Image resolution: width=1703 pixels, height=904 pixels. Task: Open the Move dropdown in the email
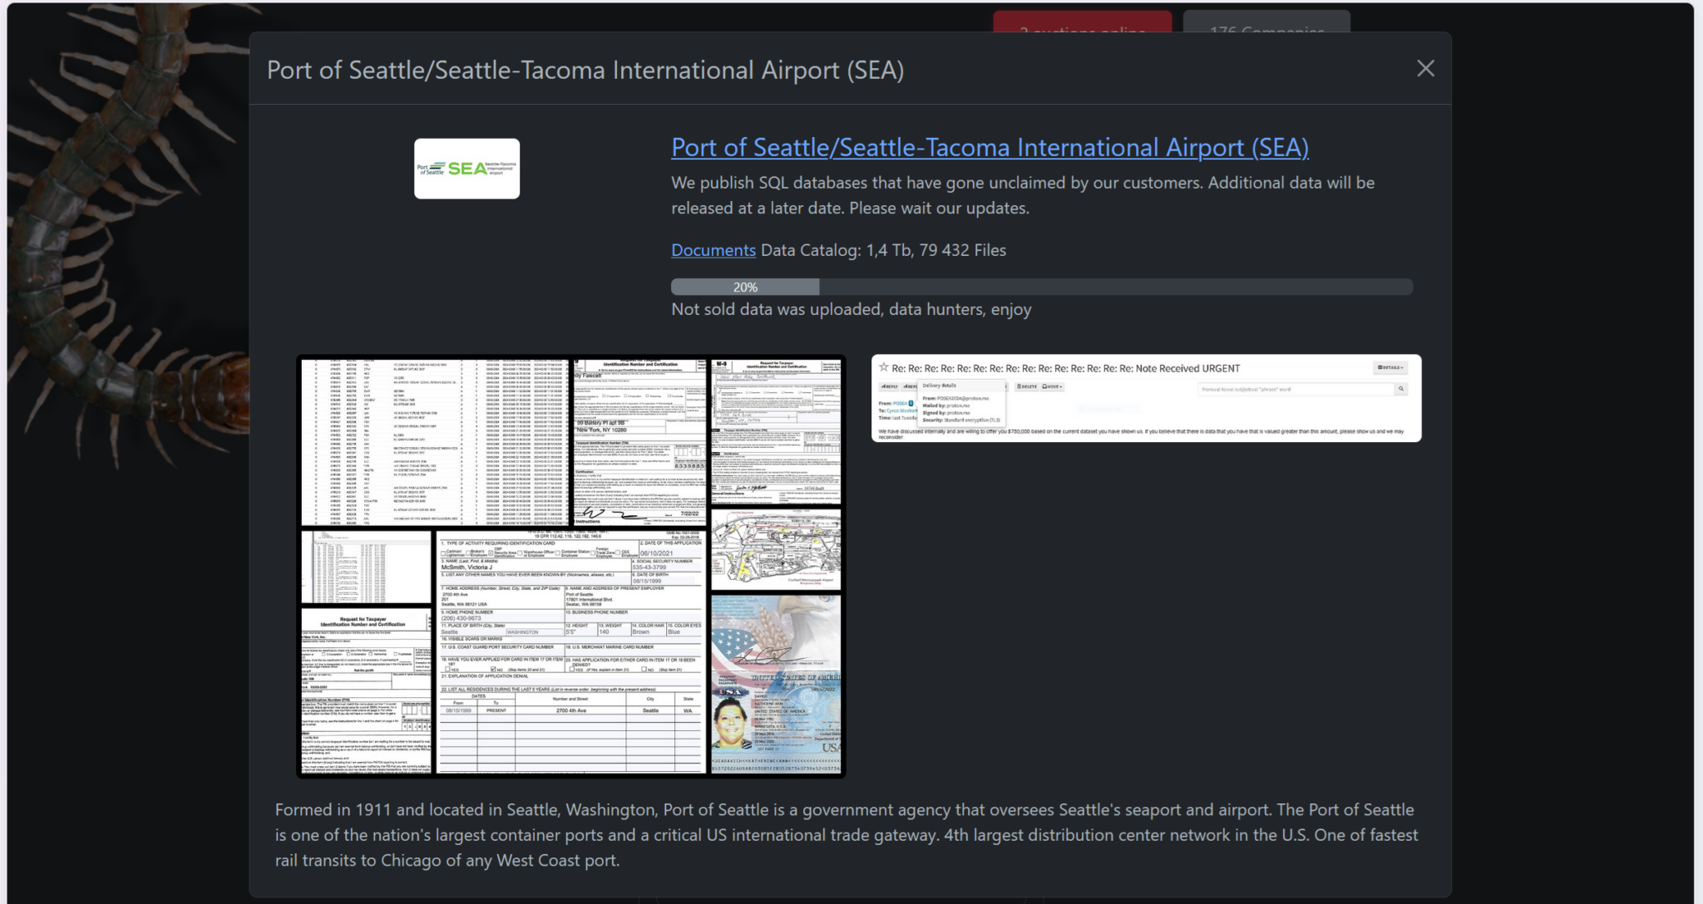pyautogui.click(x=1052, y=386)
